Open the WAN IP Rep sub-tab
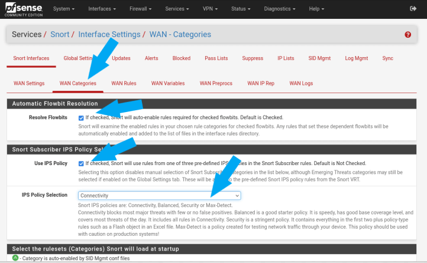The height and width of the screenshot is (263, 427). point(261,83)
